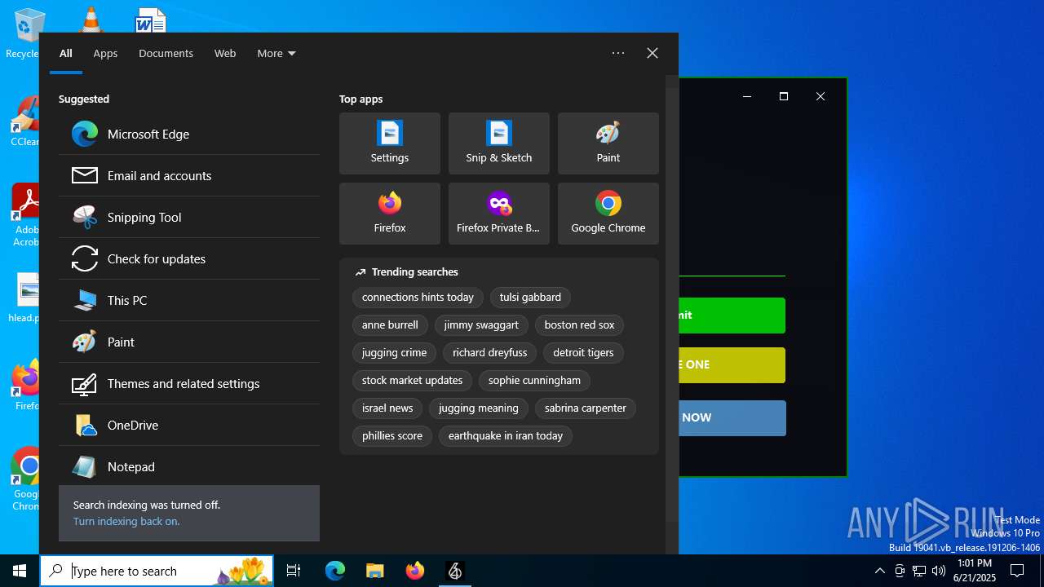The width and height of the screenshot is (1044, 587).
Task: Open Task View on taskbar
Action: pos(294,571)
